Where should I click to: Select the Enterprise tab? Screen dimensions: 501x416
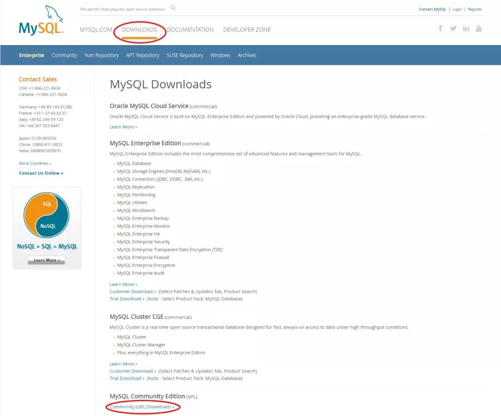pyautogui.click(x=32, y=55)
